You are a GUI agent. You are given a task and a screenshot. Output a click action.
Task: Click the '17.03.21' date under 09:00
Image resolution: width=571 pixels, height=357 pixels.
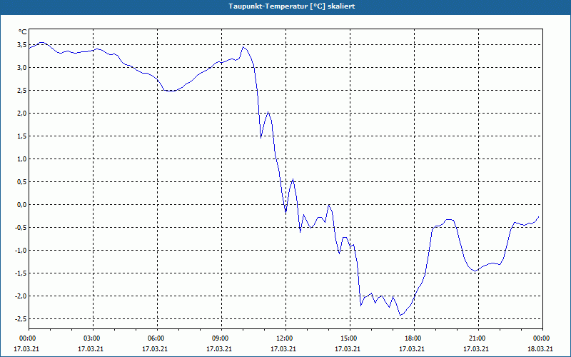(219, 349)
